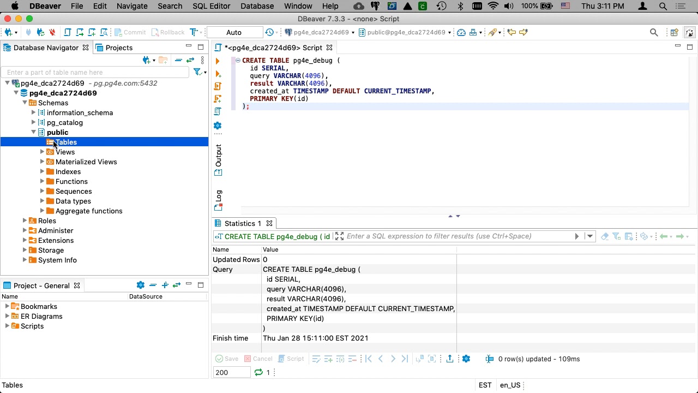Expand the Views folder

click(x=42, y=152)
